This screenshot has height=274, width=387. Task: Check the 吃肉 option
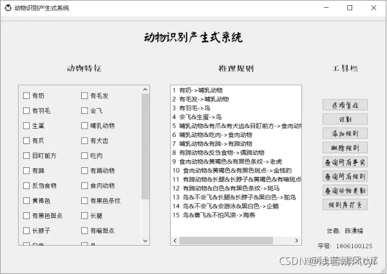[84, 156]
